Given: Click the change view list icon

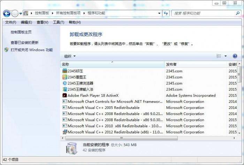Looking at the screenshot, I should [x=219, y=56].
